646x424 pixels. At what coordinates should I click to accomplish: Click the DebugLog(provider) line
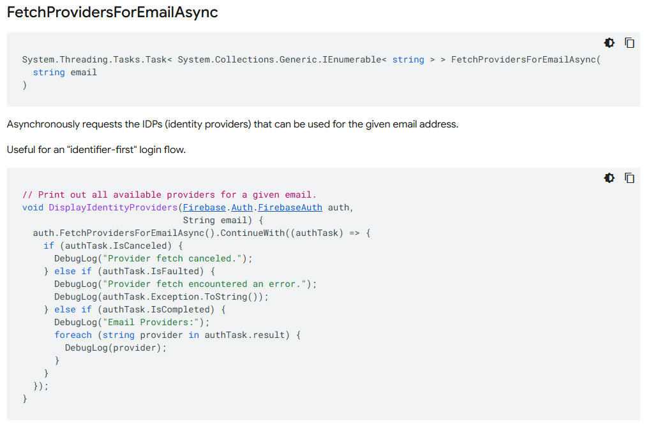click(116, 347)
